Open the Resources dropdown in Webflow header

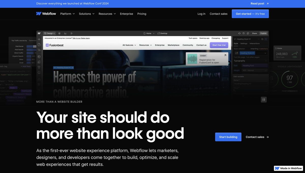point(107,14)
